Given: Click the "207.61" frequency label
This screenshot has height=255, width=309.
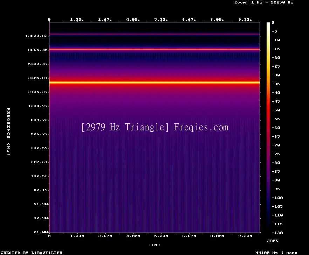Looking at the screenshot, I should tap(39, 162).
